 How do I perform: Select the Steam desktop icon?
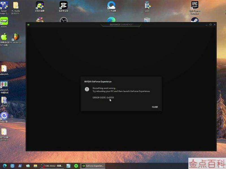[x=195, y=20]
